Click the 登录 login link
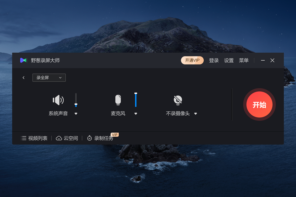Image resolution: width=296 pixels, height=197 pixels. coord(214,60)
